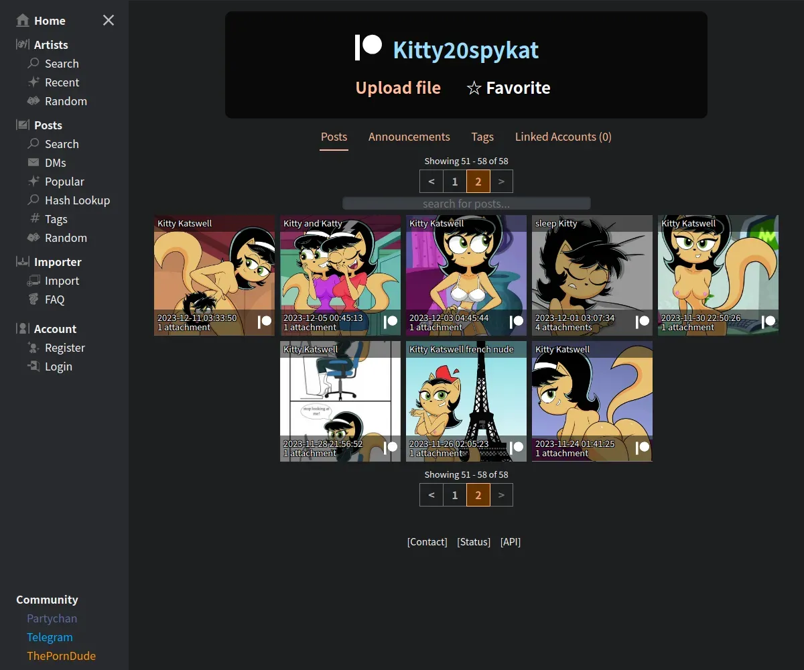The width and height of the screenshot is (804, 670).
Task: Open DMs envelope icon
Action: click(x=33, y=163)
